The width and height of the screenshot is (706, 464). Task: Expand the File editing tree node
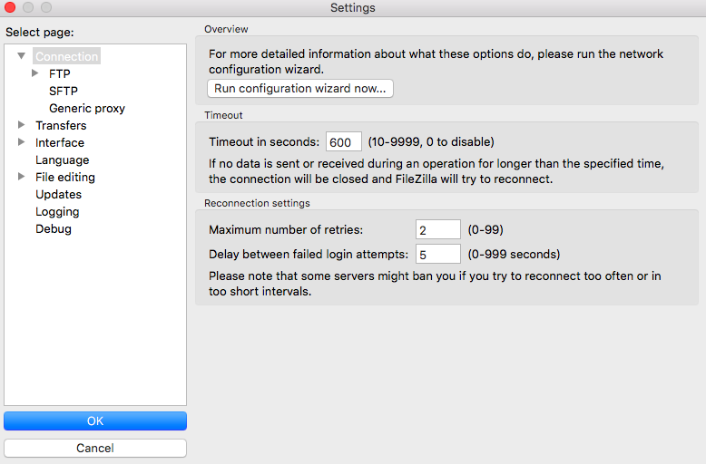tap(21, 177)
